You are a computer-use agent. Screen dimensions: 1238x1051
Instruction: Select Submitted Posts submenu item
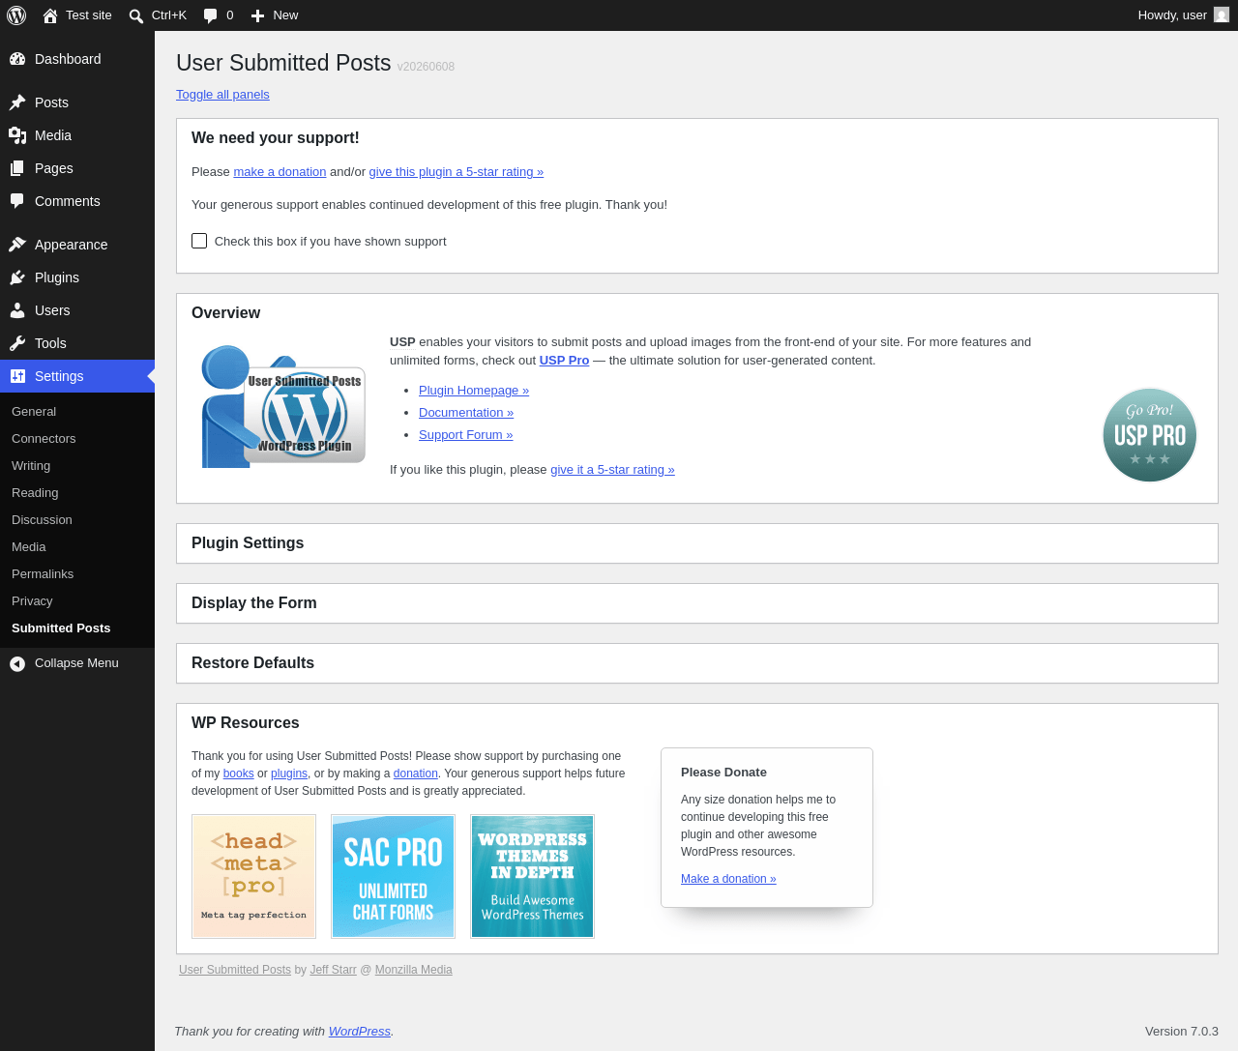(77, 628)
